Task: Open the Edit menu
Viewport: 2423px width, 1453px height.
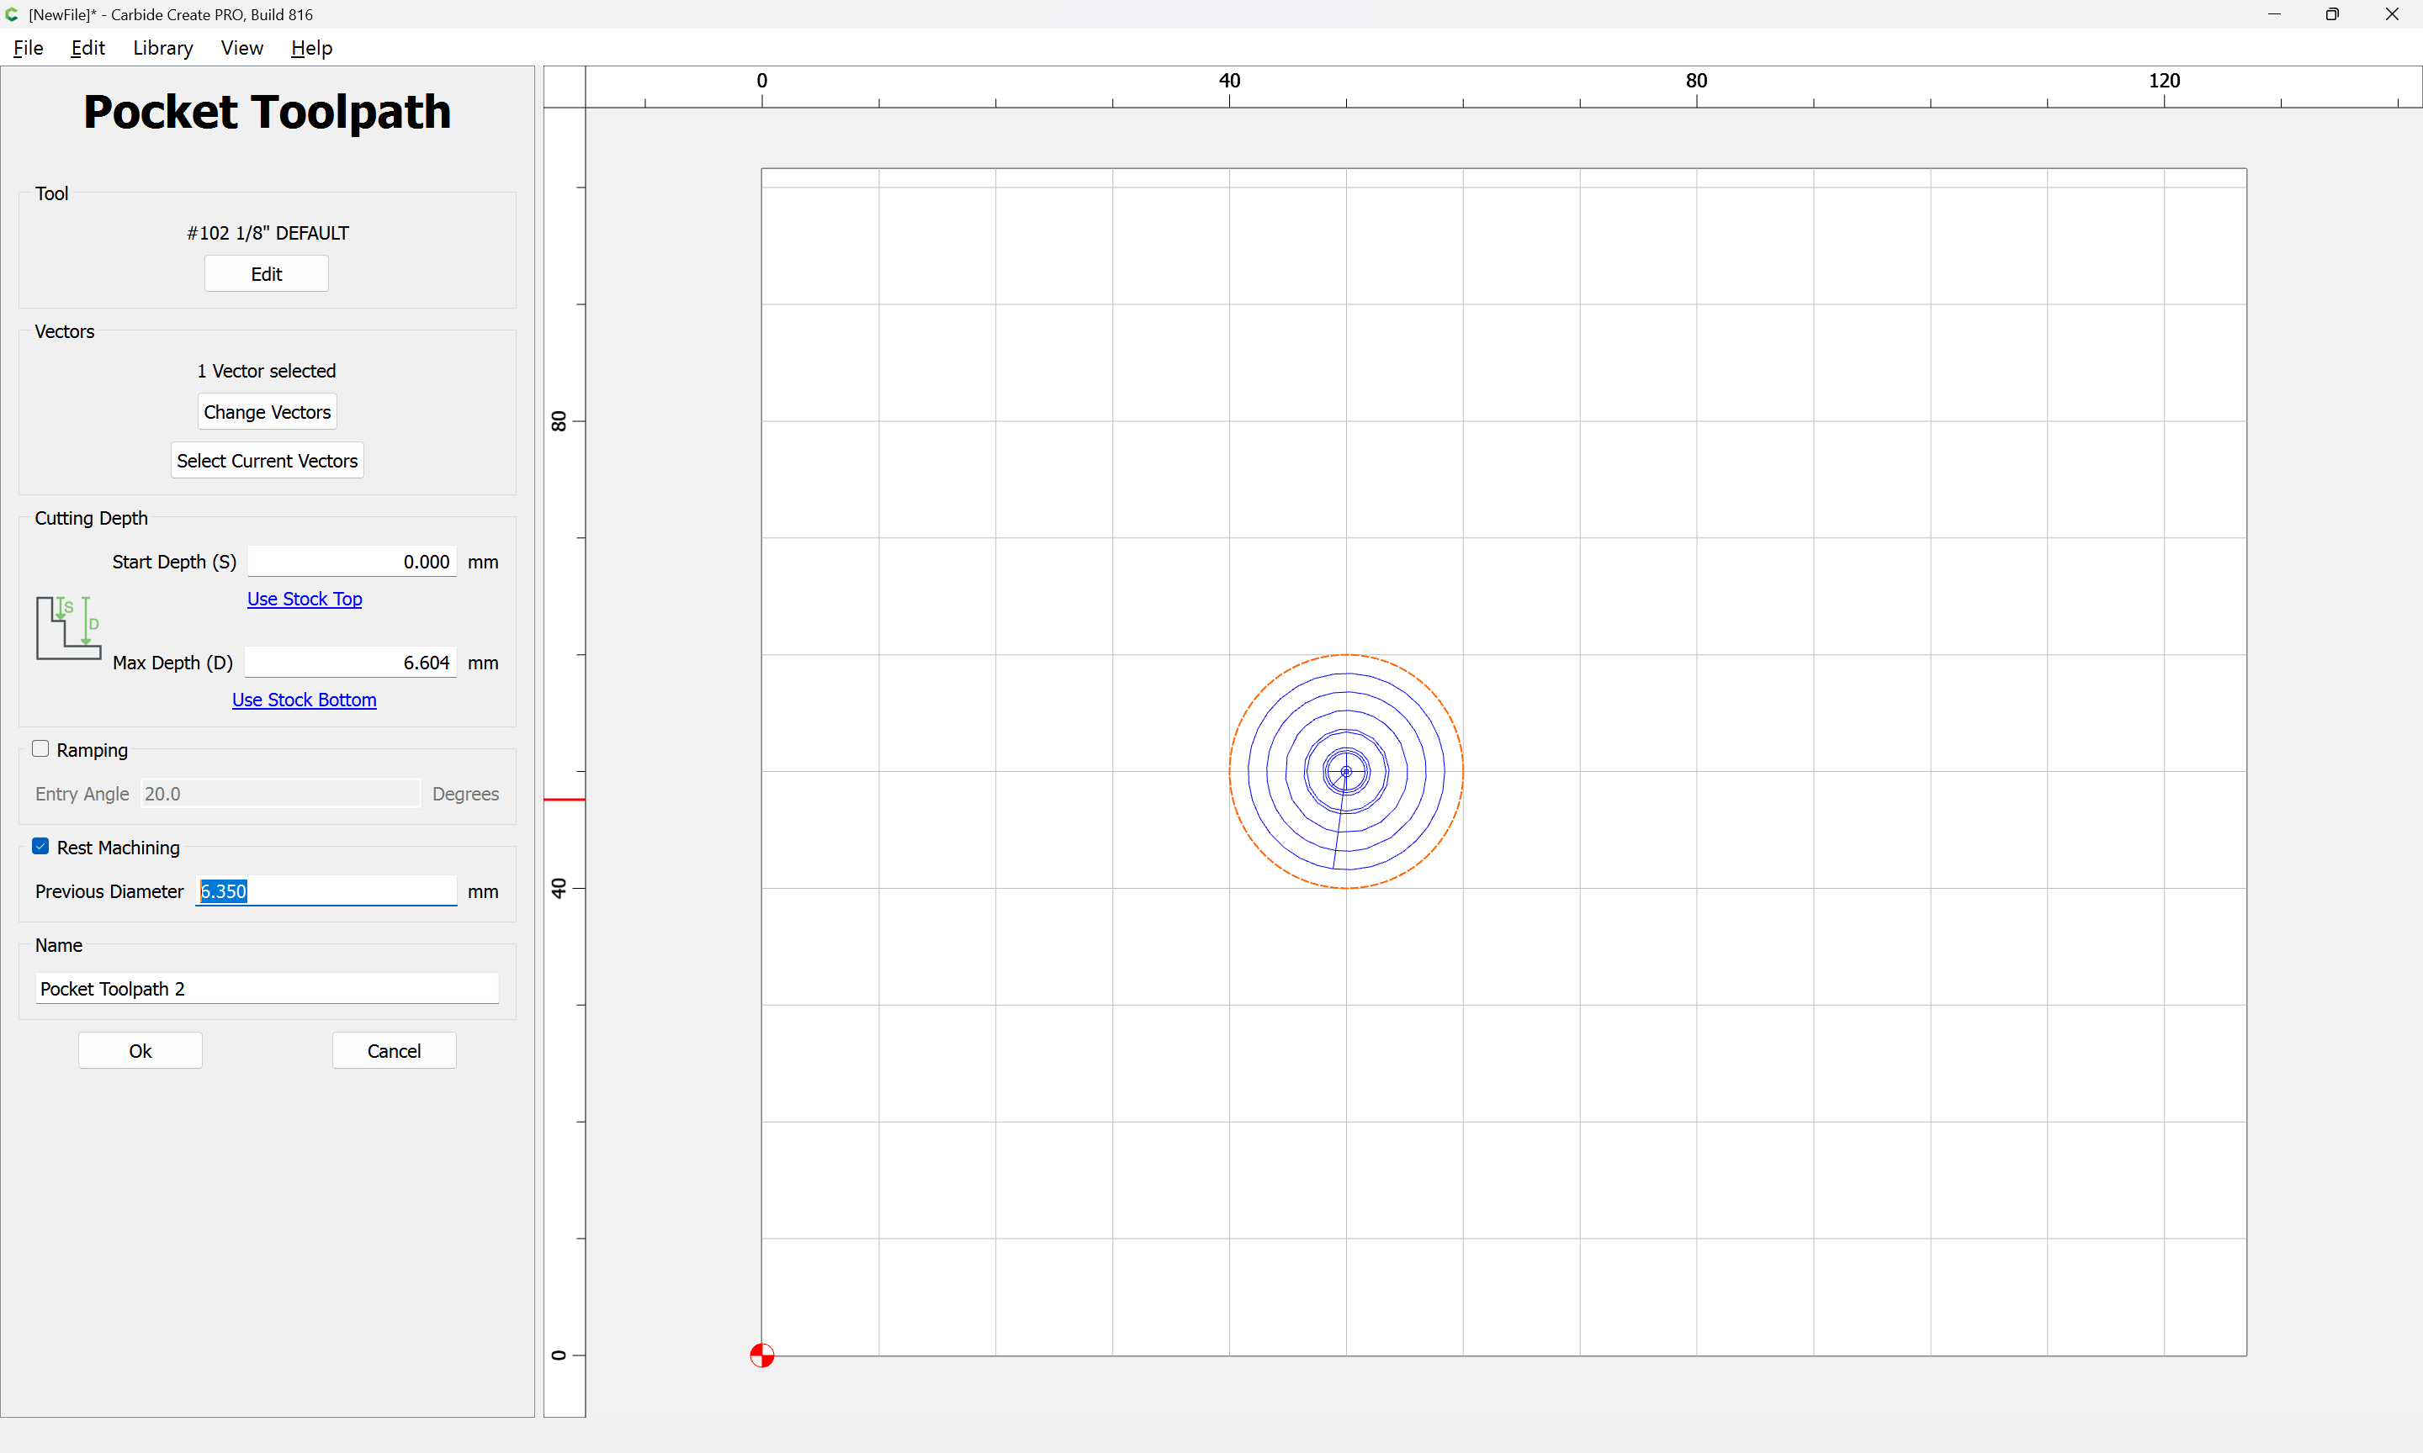Action: (87, 48)
